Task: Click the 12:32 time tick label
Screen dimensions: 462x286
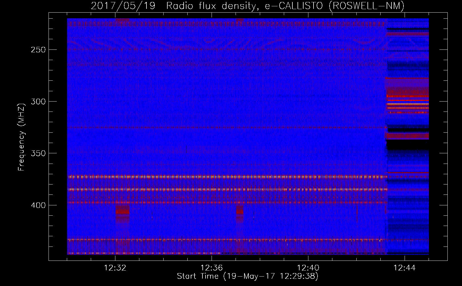Action: (115, 268)
